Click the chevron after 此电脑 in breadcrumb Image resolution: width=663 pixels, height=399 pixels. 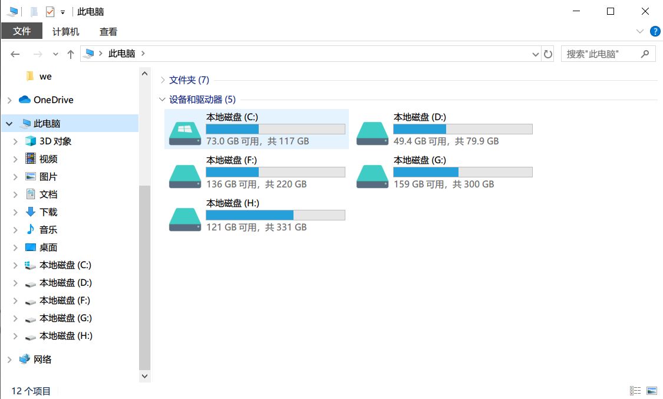143,54
